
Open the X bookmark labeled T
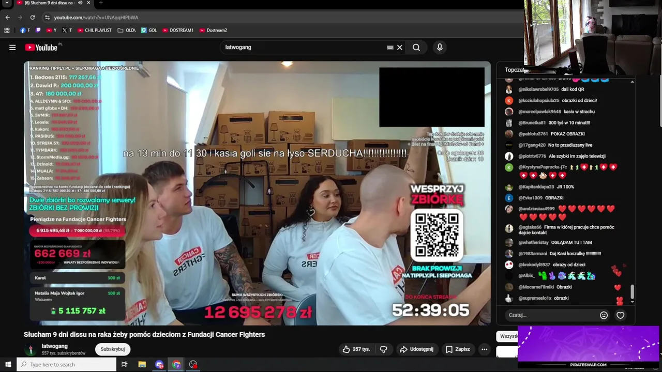tap(67, 30)
